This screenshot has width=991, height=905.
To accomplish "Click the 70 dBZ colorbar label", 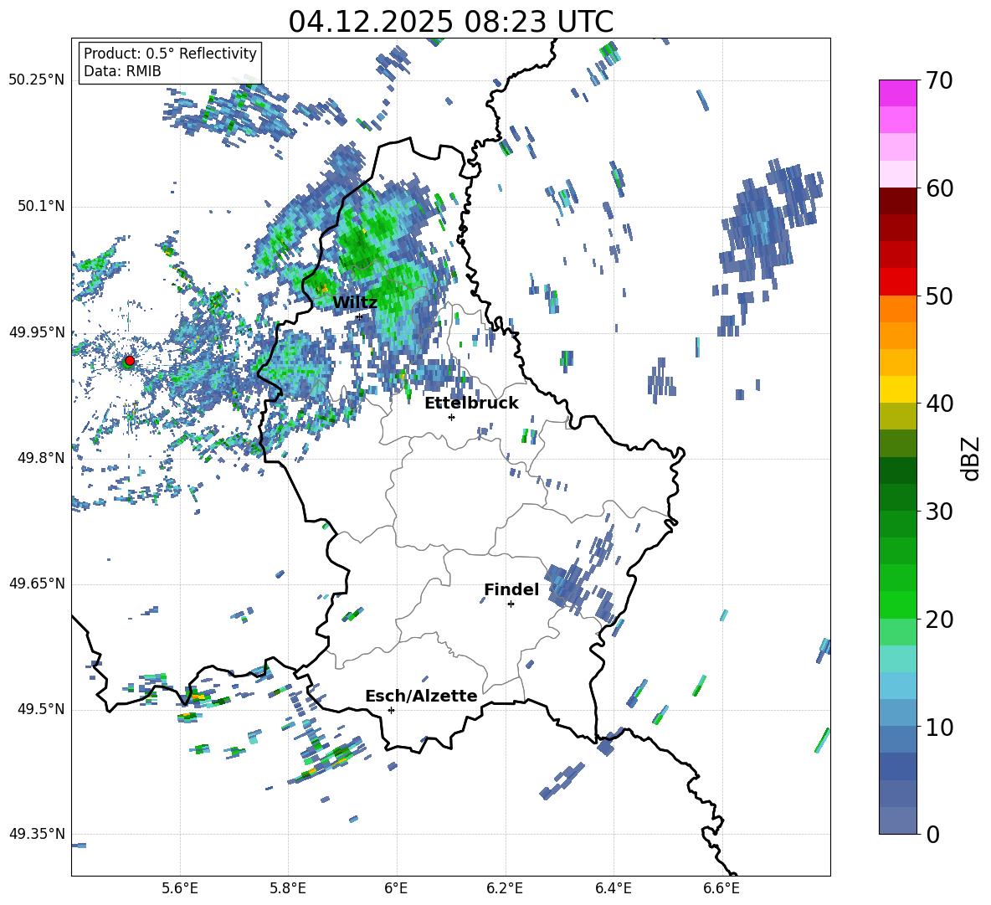I will (x=939, y=81).
